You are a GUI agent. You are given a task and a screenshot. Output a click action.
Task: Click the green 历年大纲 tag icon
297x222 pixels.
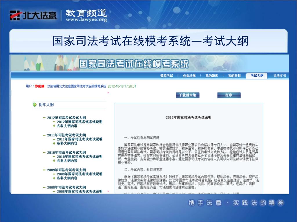(x=35, y=105)
